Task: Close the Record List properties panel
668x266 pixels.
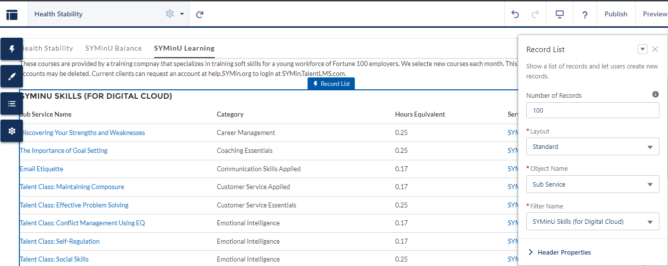Action: (x=655, y=49)
